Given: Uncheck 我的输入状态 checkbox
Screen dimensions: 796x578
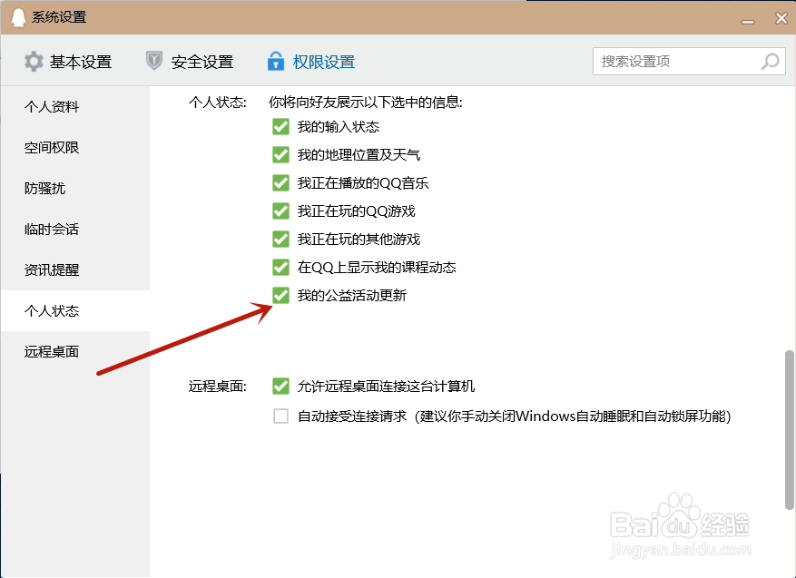Looking at the screenshot, I should coord(280,126).
